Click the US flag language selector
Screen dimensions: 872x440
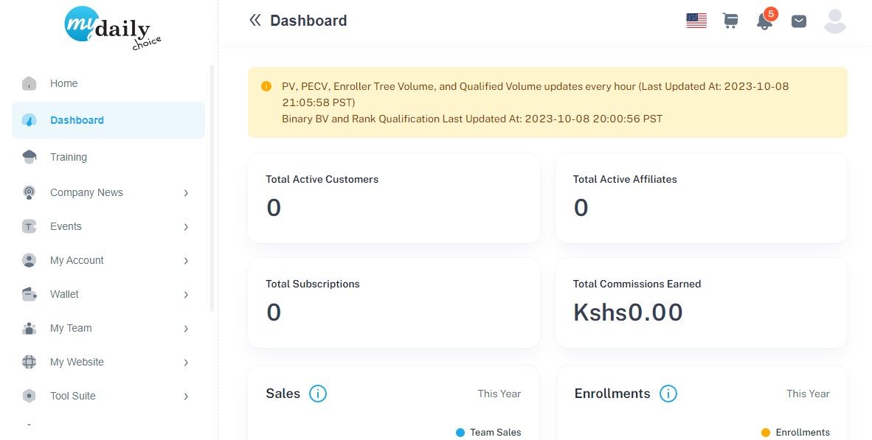tap(696, 21)
